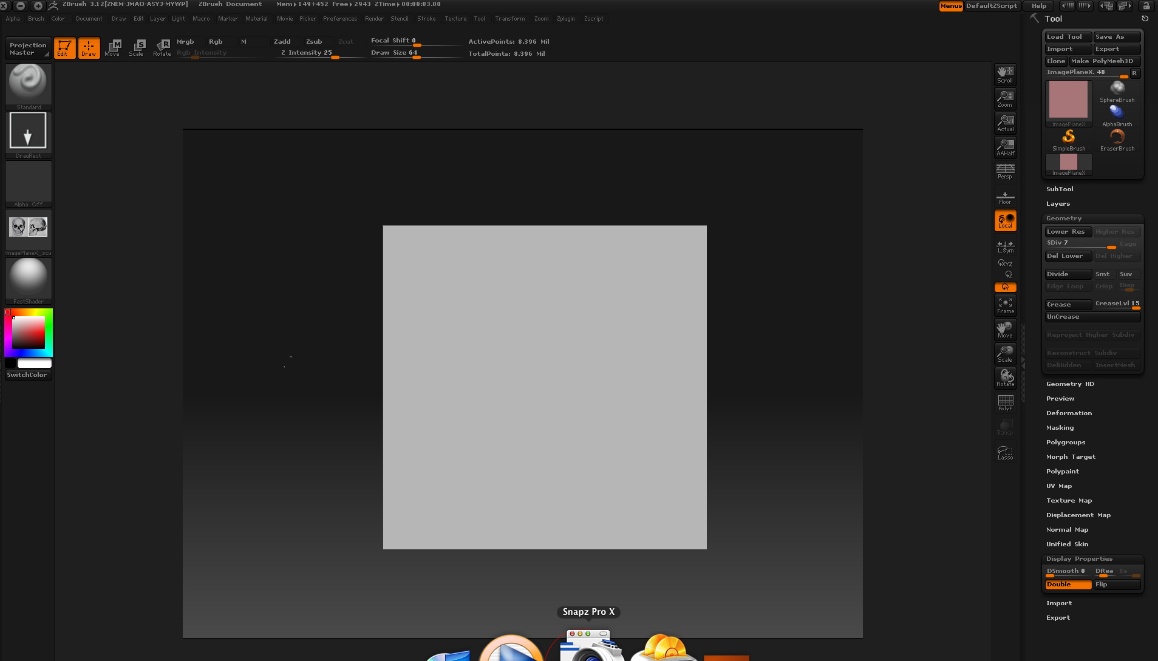Viewport: 1158px width, 661px height.
Task: Pick a color from the color selector gradient
Action: (27, 333)
